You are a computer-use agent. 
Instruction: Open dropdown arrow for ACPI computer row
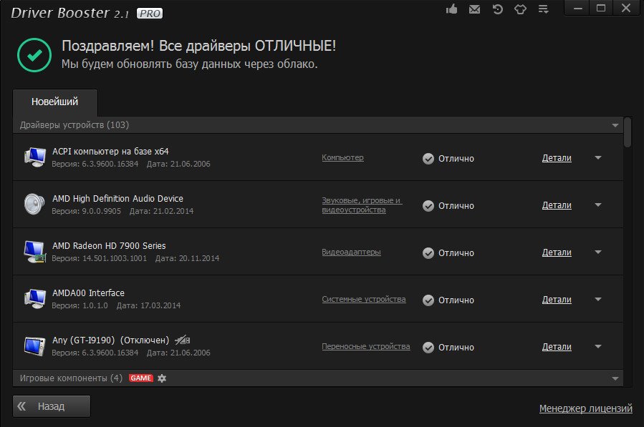(x=598, y=157)
